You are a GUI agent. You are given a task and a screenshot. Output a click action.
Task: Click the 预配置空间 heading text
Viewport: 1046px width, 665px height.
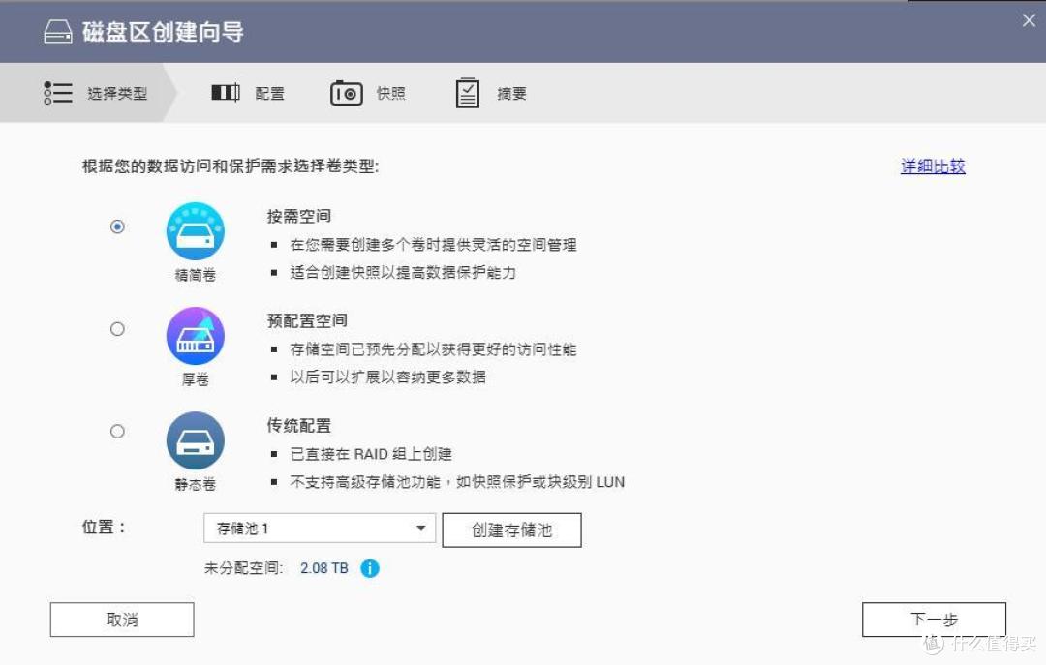tap(307, 320)
